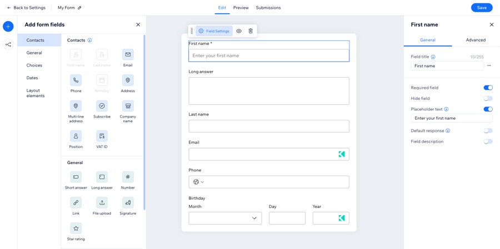Open the Birthday Month dropdown
500x249 pixels.
225,218
